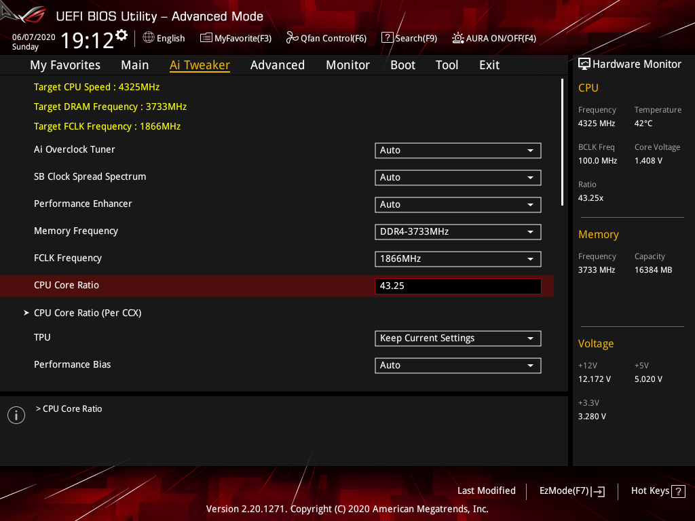695x521 pixels.
Task: Select the Performance Enhancer label
Action: click(x=83, y=204)
